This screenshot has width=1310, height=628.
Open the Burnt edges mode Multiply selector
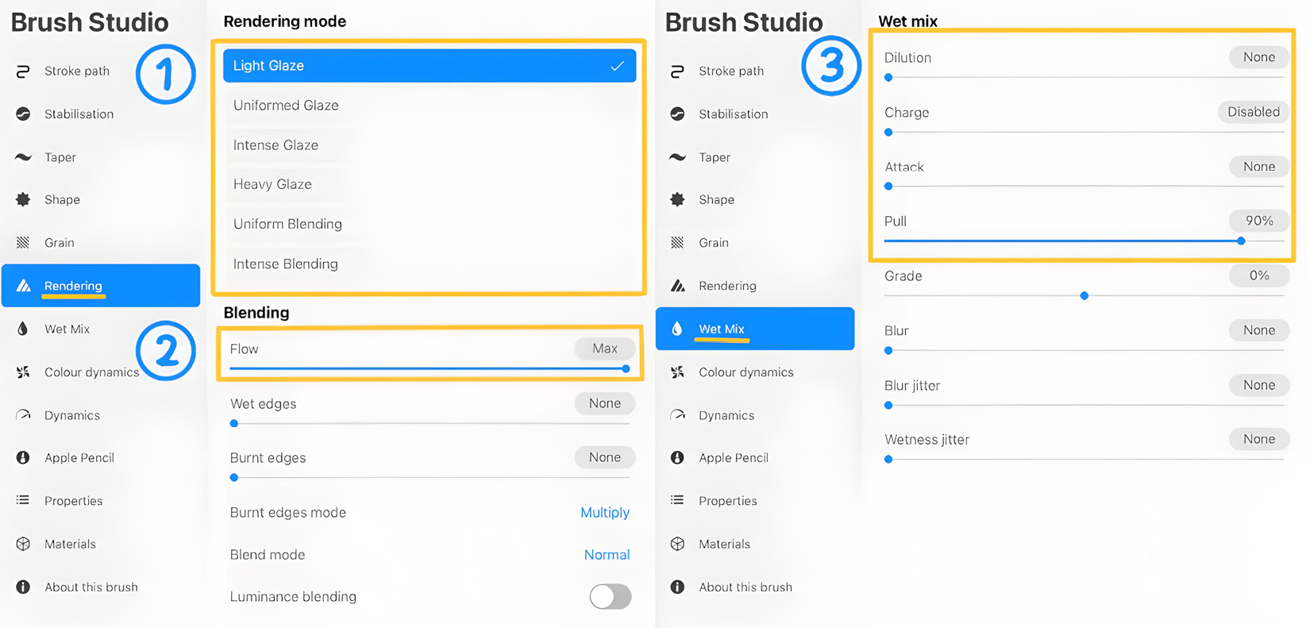tap(605, 513)
